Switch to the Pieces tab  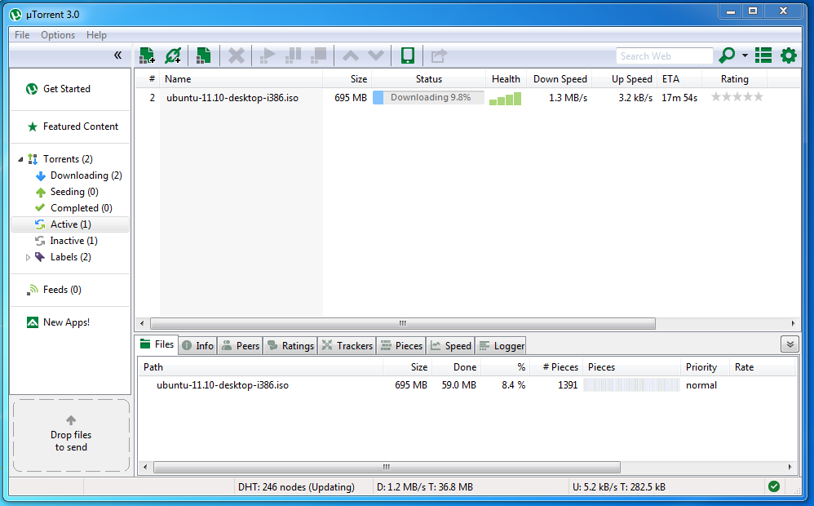[x=402, y=345]
